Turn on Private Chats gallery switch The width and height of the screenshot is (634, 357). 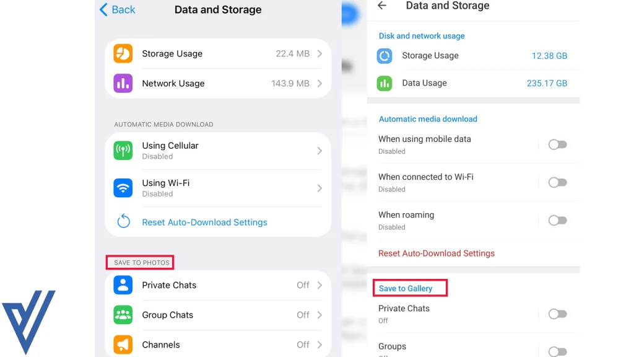(x=558, y=314)
